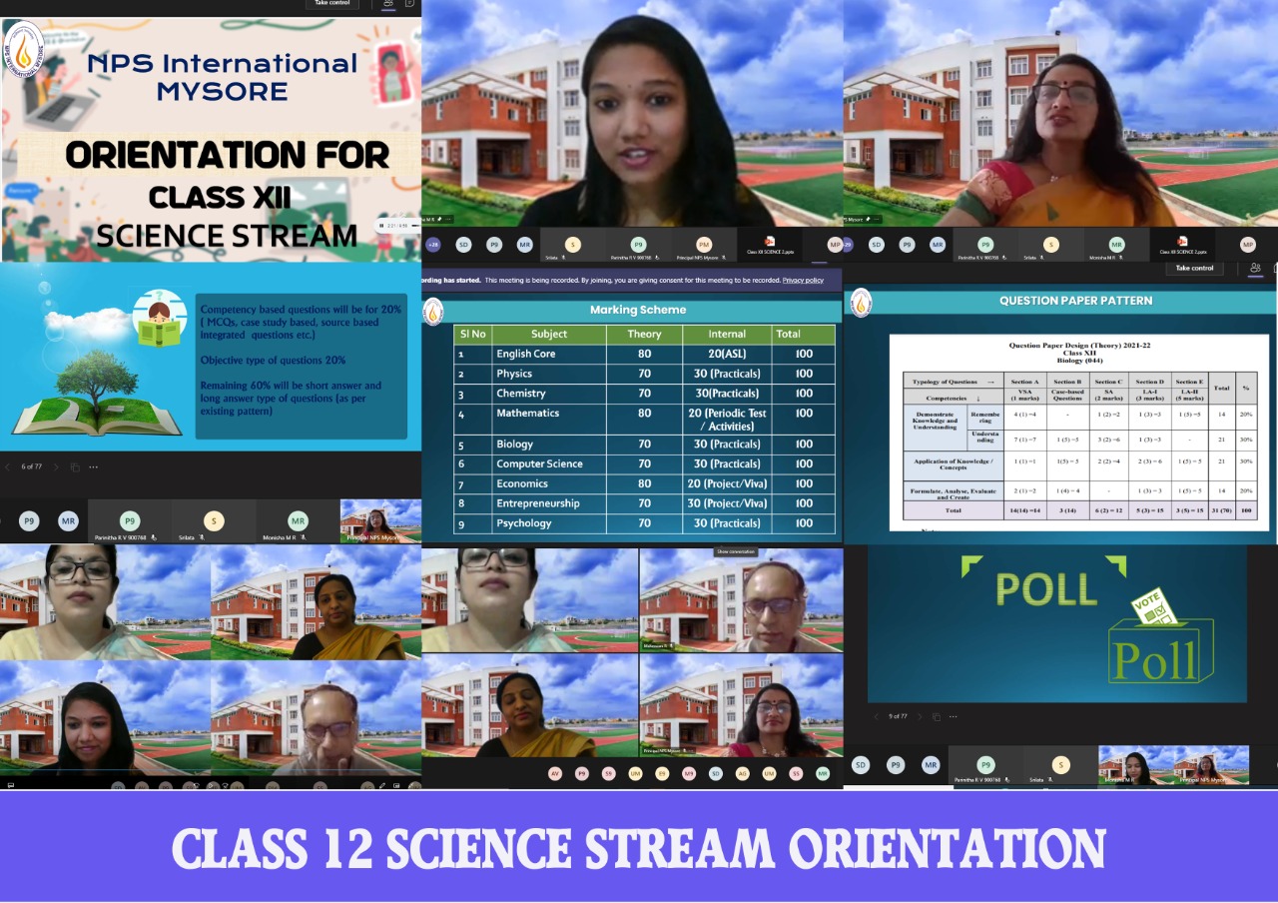Click '20(ASL)' internal marks cell
This screenshot has width=1278, height=903.
click(x=726, y=354)
